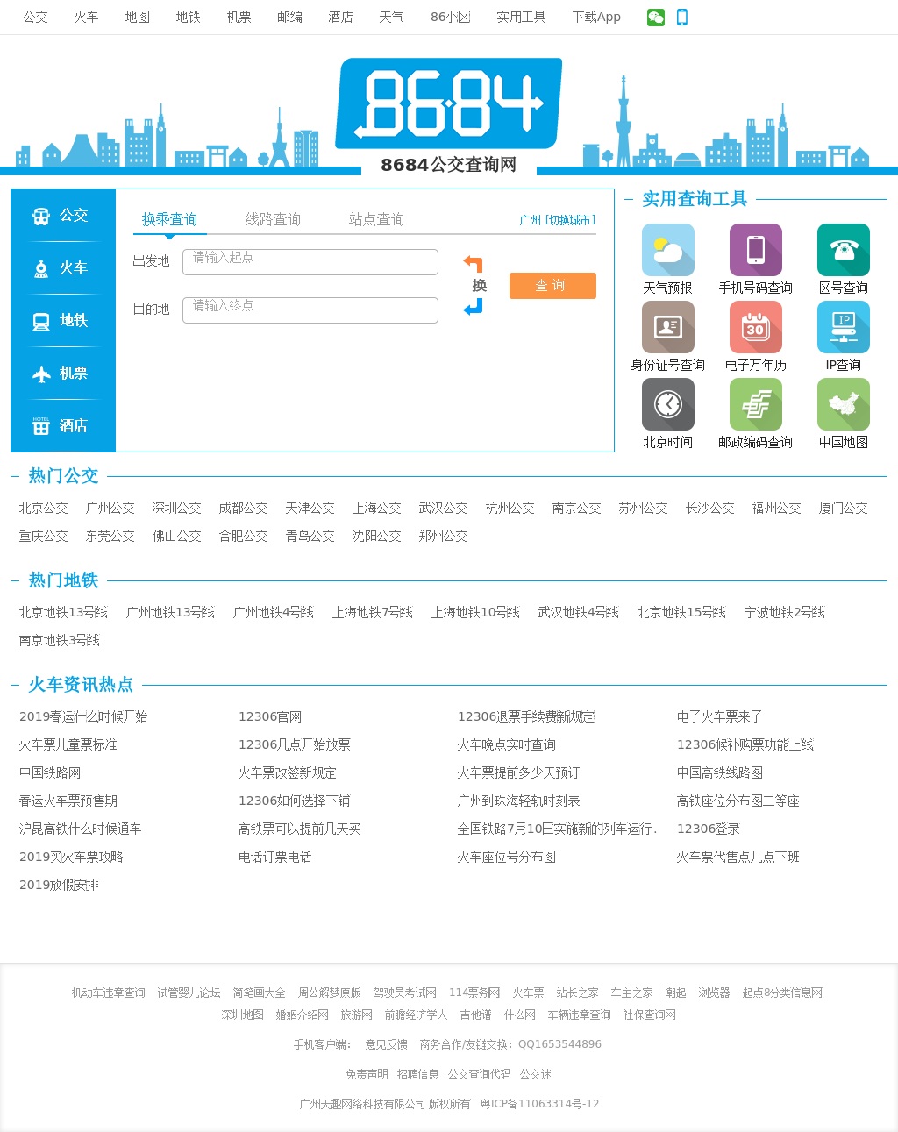Open the 意见反馈 footer link

pyautogui.click(x=387, y=1044)
